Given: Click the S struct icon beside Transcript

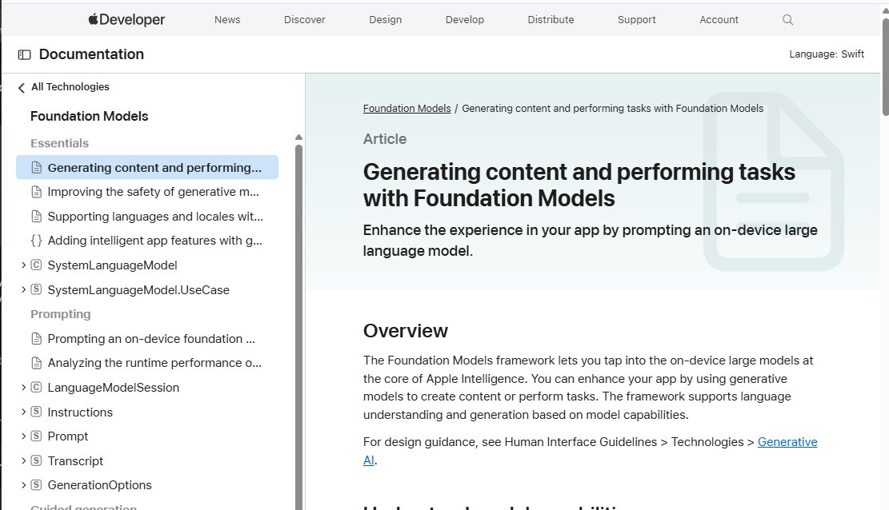Looking at the screenshot, I should tap(35, 460).
